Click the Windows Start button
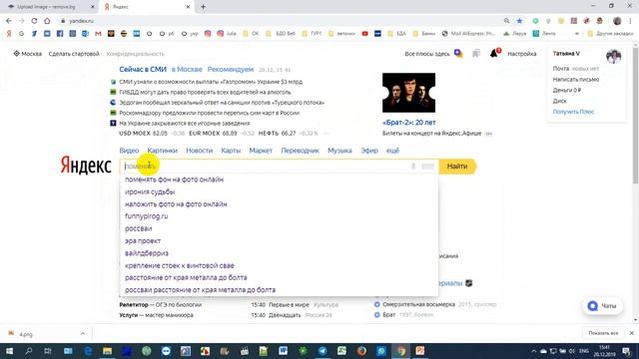 (x=9, y=350)
